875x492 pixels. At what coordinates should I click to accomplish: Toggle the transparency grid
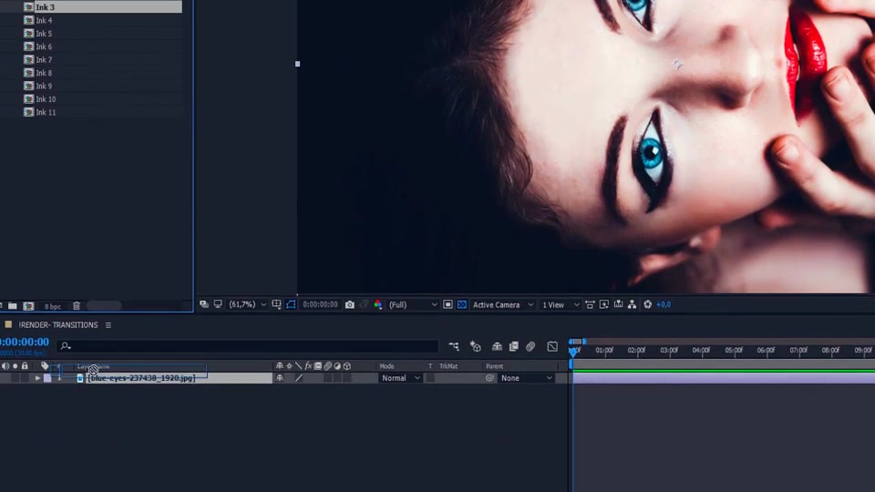(x=462, y=304)
